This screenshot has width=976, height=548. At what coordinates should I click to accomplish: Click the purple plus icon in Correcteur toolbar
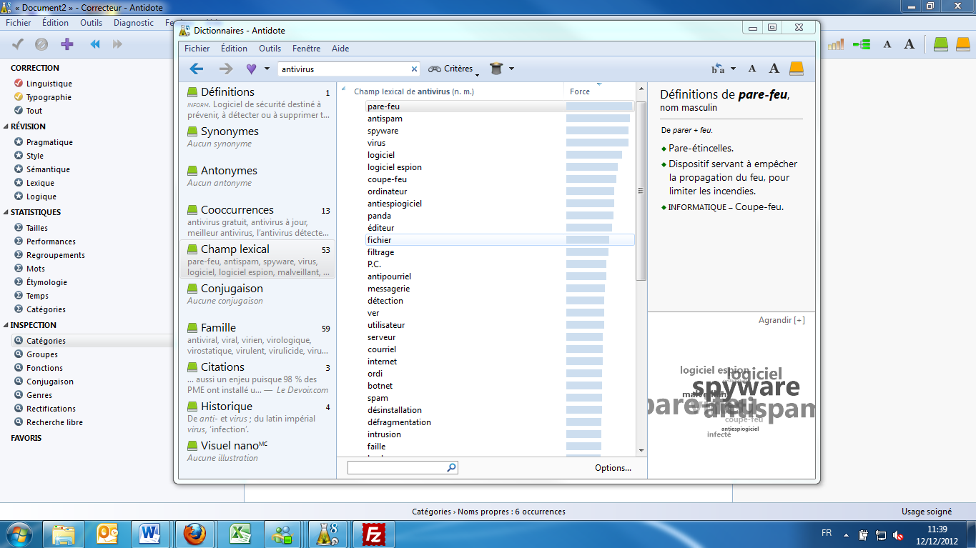point(67,44)
